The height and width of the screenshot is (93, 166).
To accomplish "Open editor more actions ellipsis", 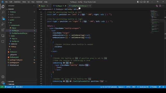I will coord(163,6).
